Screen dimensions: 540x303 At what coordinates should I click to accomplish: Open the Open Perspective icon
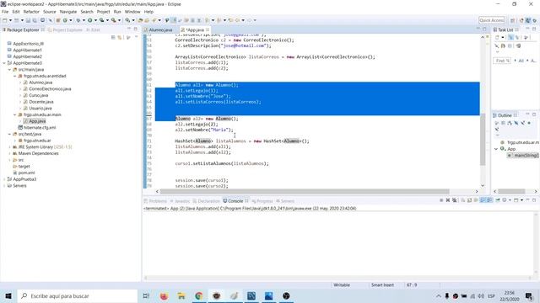click(512, 20)
